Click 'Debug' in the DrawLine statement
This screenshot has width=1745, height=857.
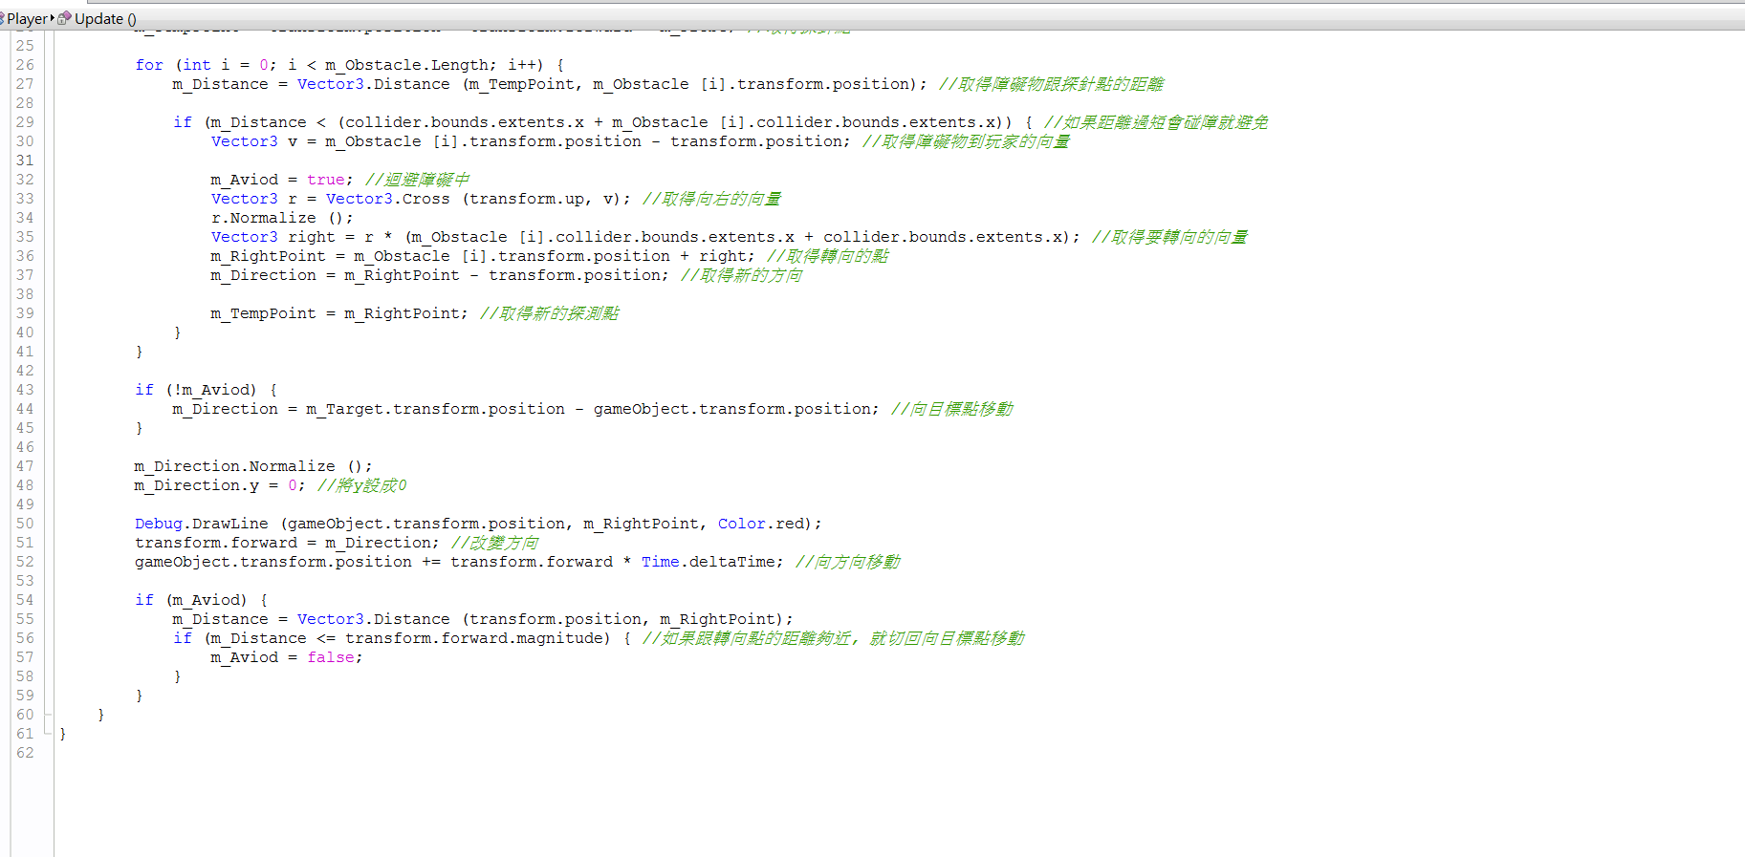pos(158,524)
